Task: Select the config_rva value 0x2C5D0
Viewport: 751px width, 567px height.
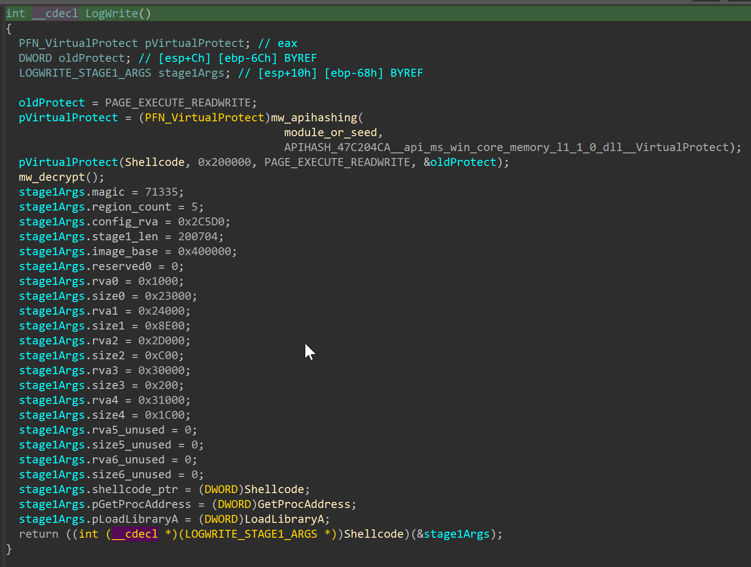Action: (204, 222)
